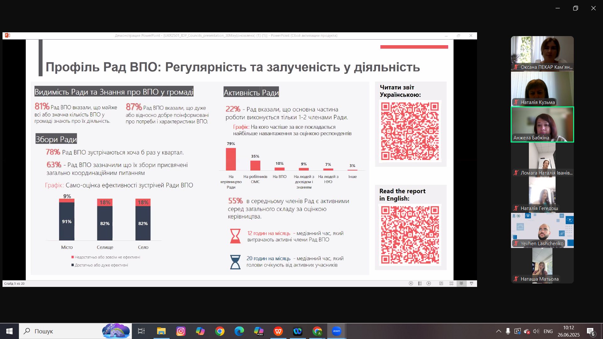Click the date and time clock

[x=568, y=331]
